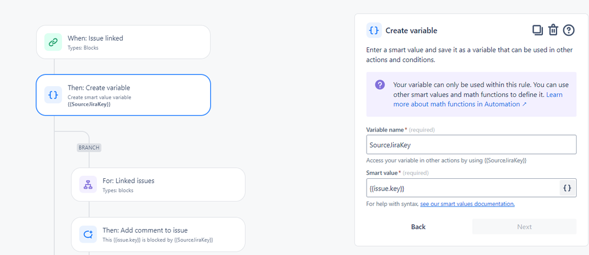
Task: Delete component with trash icon
Action: [553, 30]
